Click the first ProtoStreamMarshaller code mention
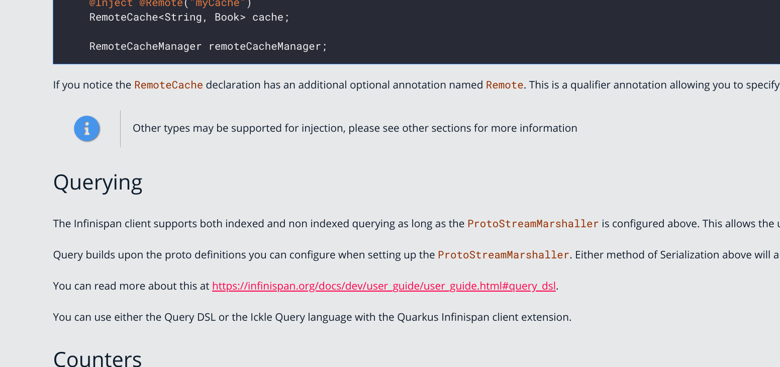 [533, 224]
